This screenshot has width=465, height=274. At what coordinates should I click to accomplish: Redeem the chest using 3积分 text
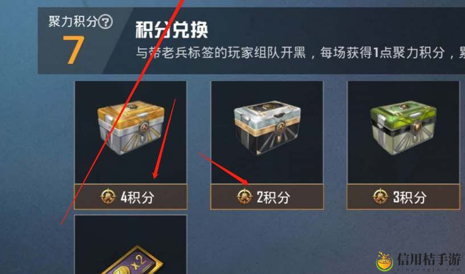pos(410,197)
